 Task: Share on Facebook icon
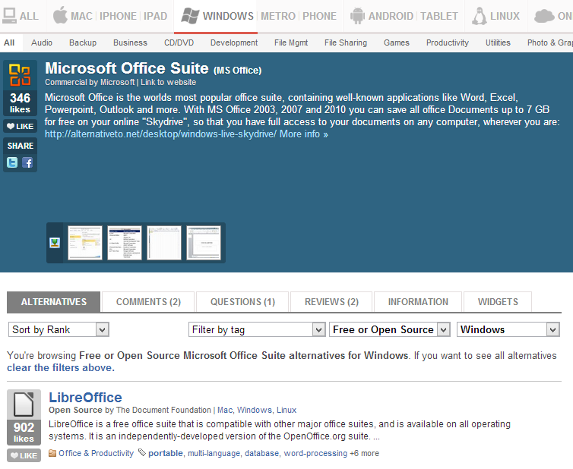click(x=27, y=162)
